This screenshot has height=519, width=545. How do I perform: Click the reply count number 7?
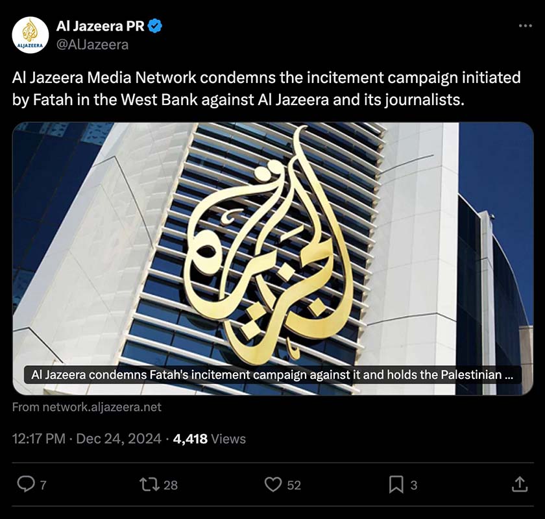tap(43, 485)
